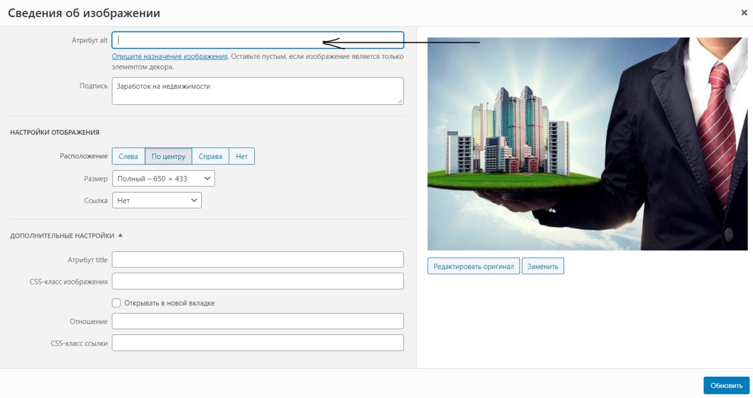Enable Открывать в новой вкладке checkbox
The width and height of the screenshot is (753, 398).
pyautogui.click(x=116, y=303)
